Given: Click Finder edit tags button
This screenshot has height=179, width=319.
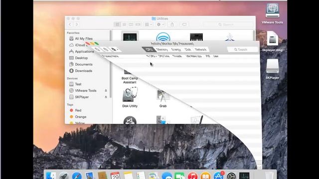Looking at the screenshot, I should click(x=184, y=24).
